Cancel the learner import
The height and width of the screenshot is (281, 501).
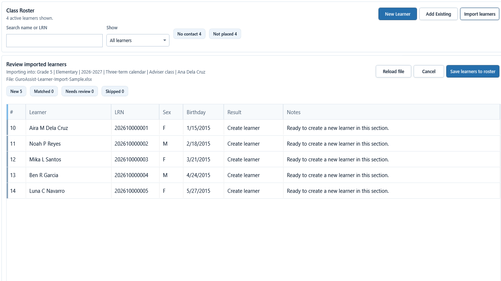click(428, 71)
